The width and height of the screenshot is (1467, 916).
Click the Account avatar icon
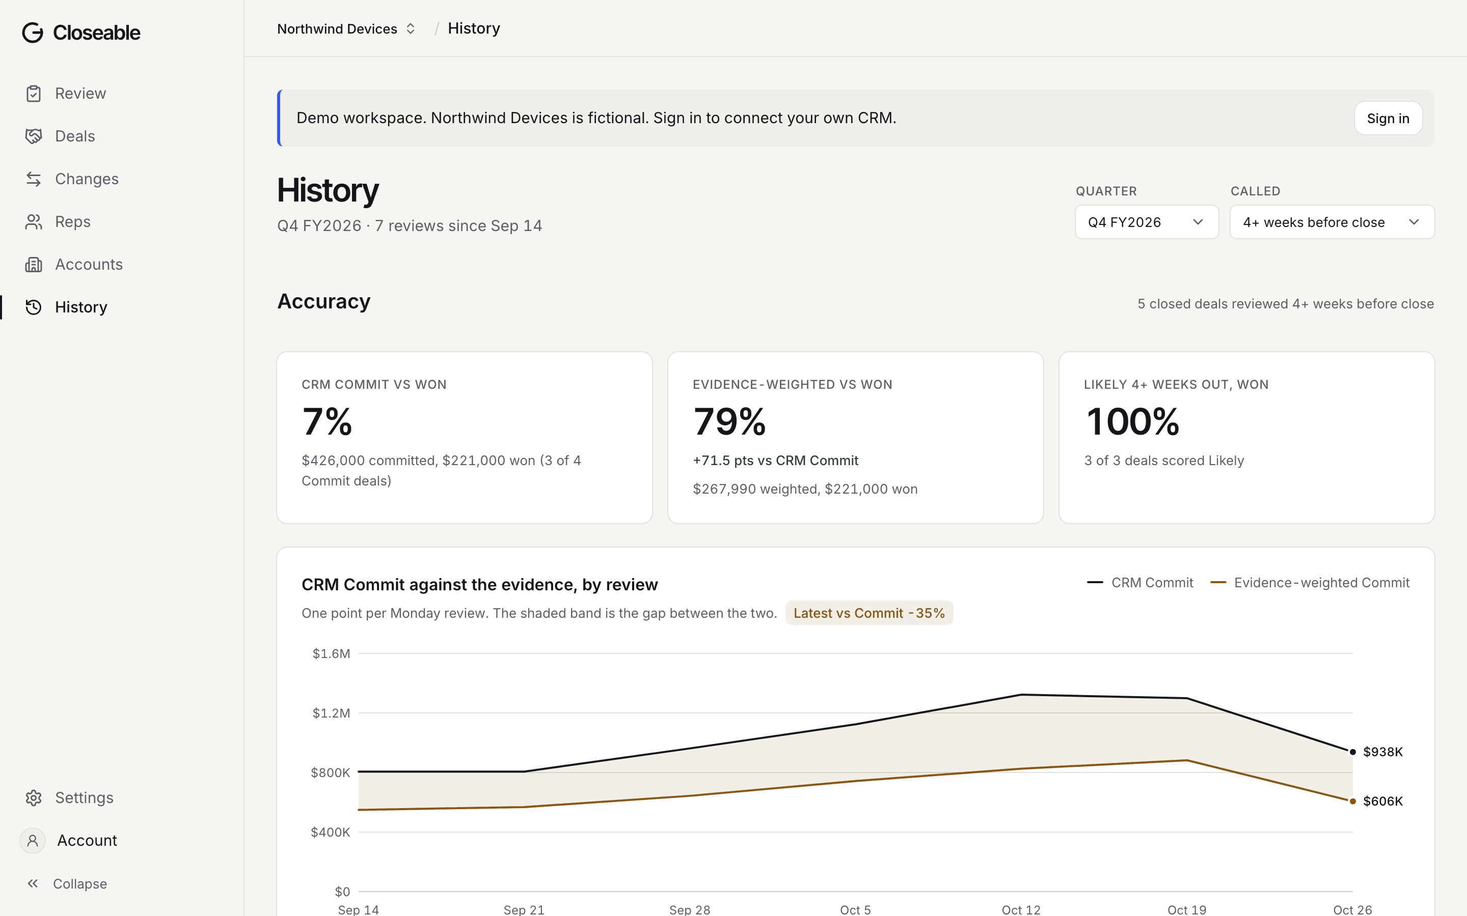[33, 841]
